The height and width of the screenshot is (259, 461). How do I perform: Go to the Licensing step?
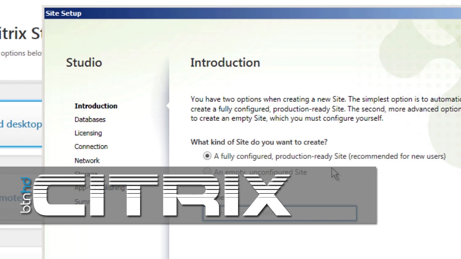[88, 133]
